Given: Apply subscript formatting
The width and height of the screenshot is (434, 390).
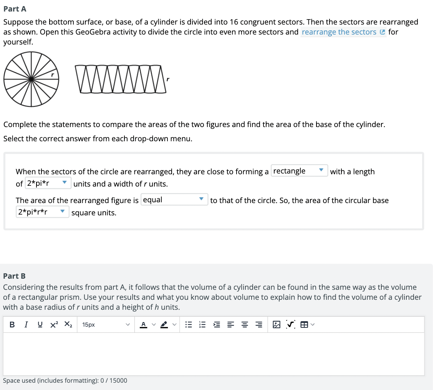Looking at the screenshot, I should point(68,324).
